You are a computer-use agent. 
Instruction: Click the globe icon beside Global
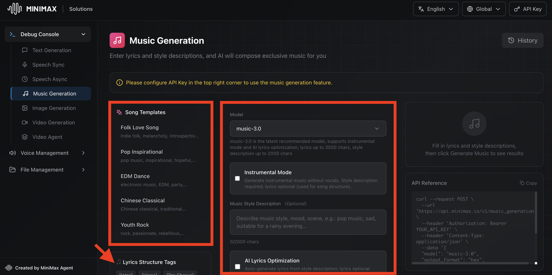coord(470,9)
